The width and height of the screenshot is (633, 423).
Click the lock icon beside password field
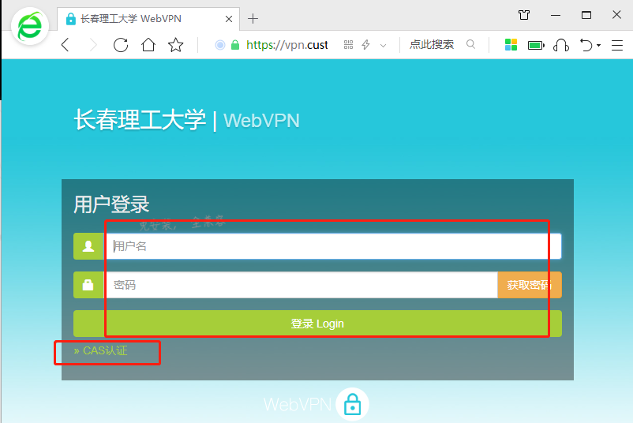click(x=88, y=285)
